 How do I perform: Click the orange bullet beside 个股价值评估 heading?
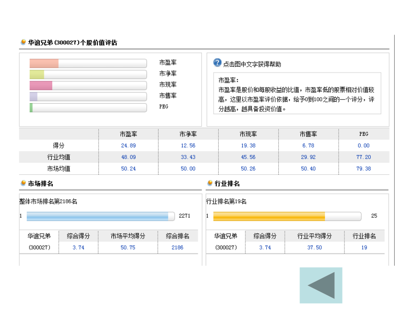pyautogui.click(x=24, y=42)
